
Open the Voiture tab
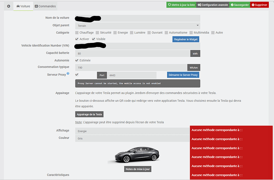click(x=23, y=6)
